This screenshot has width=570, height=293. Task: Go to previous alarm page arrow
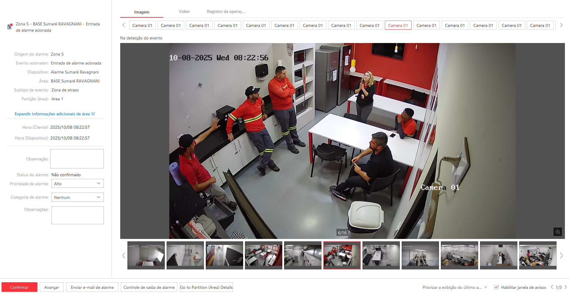(552, 287)
